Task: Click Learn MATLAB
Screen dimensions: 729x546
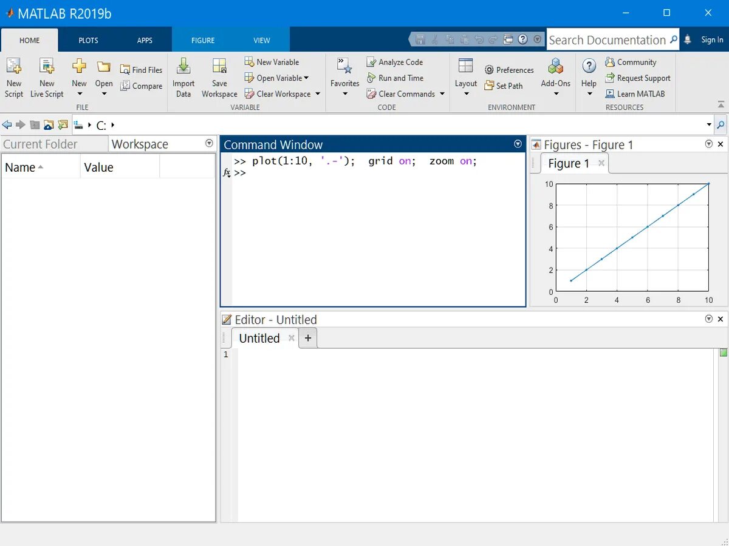Action: coord(635,94)
